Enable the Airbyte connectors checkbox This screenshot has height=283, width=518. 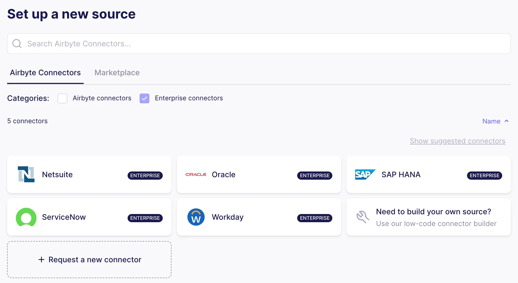click(x=62, y=98)
